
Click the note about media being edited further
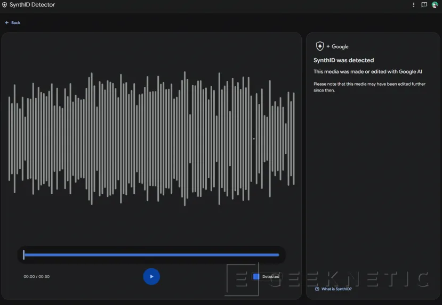(x=369, y=87)
